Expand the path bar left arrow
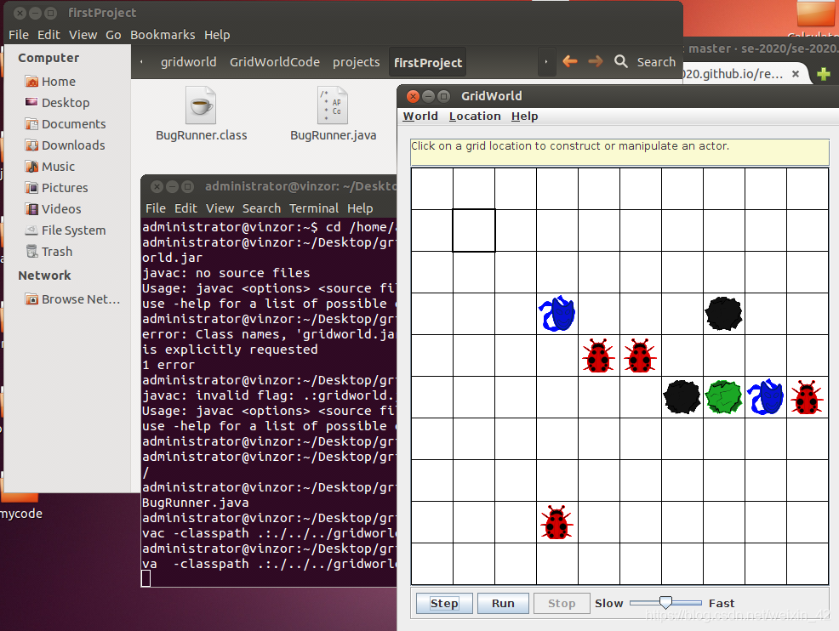This screenshot has height=631, width=839. [141, 62]
